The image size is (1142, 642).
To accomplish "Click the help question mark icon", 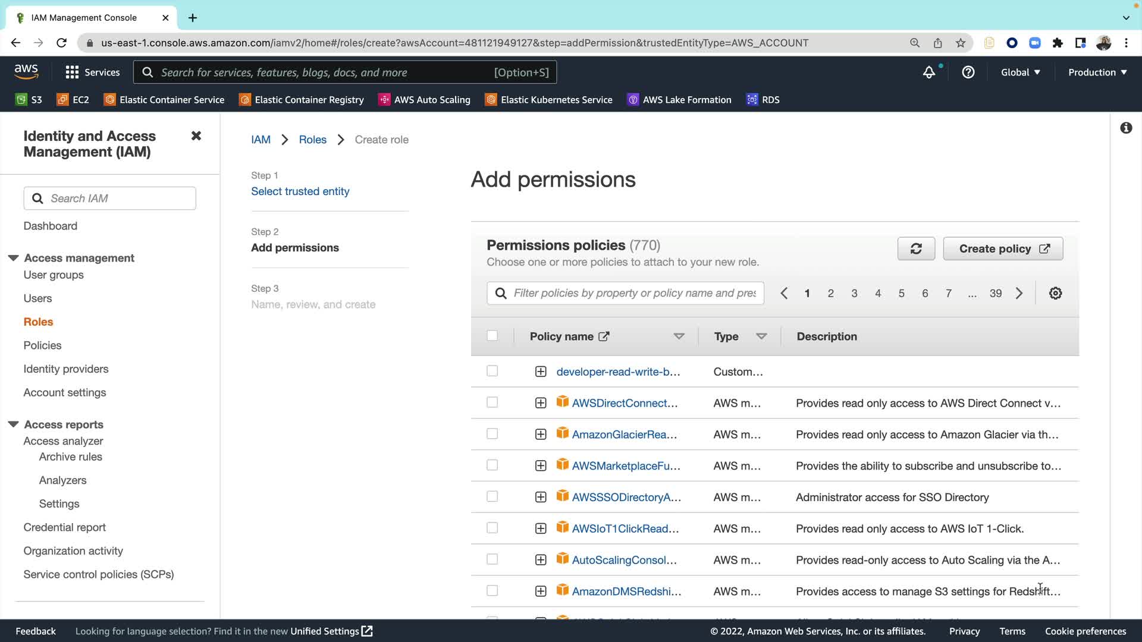I will tap(968, 73).
